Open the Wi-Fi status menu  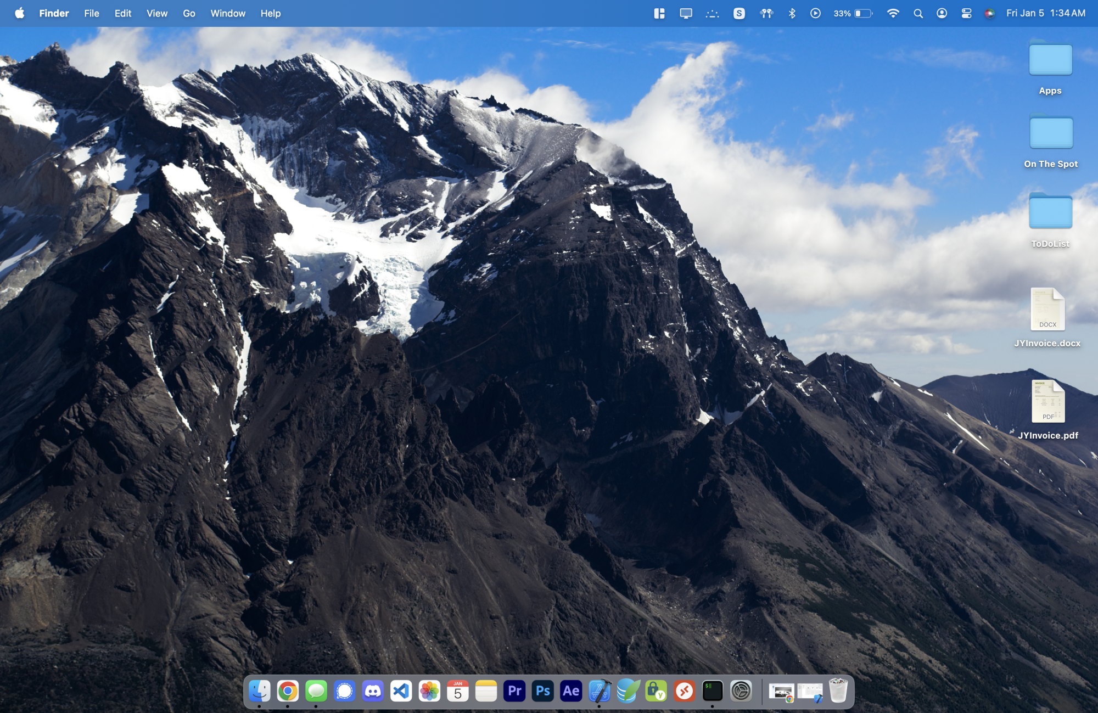(893, 13)
